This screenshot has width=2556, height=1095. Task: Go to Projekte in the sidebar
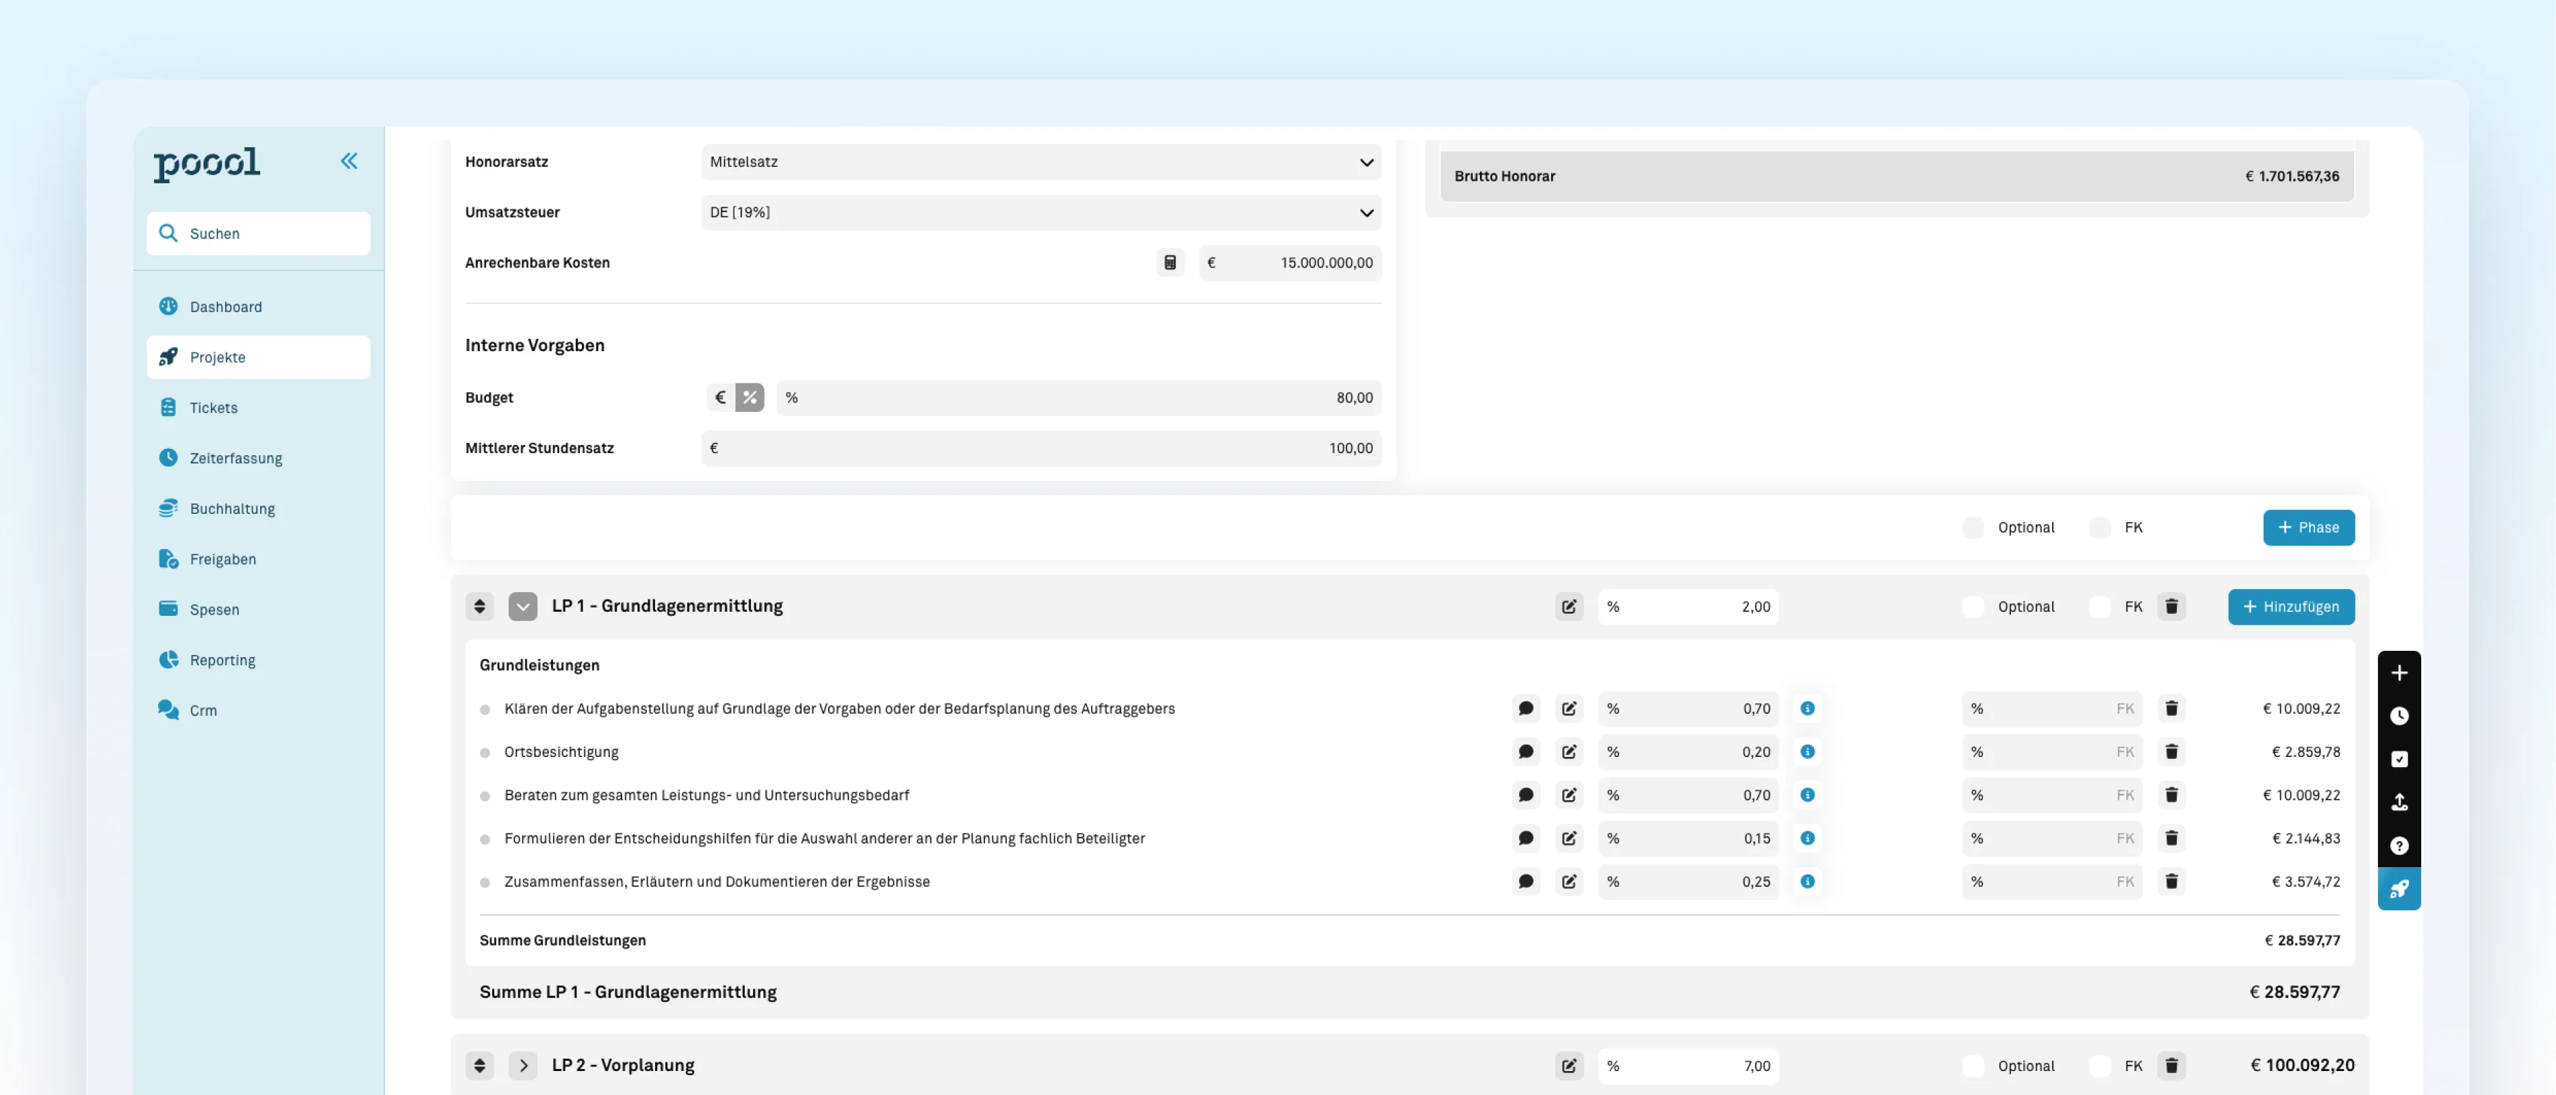pyautogui.click(x=258, y=357)
